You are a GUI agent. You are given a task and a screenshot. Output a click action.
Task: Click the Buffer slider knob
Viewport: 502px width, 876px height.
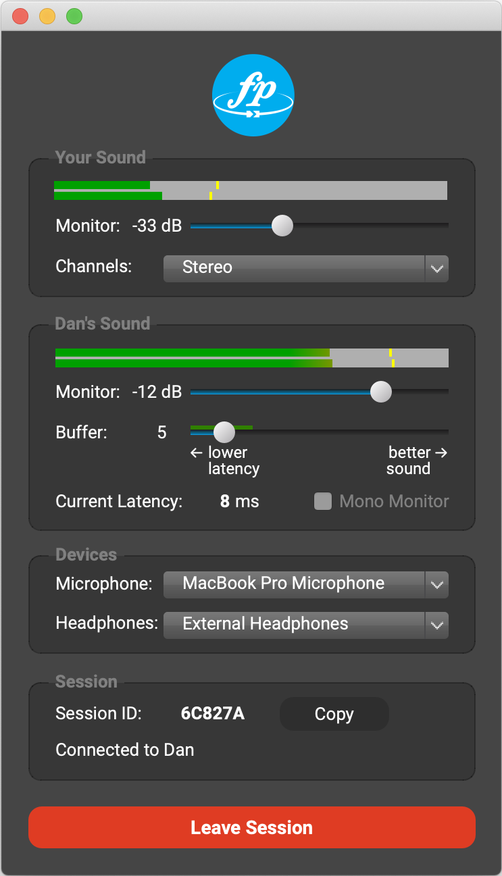[224, 432]
